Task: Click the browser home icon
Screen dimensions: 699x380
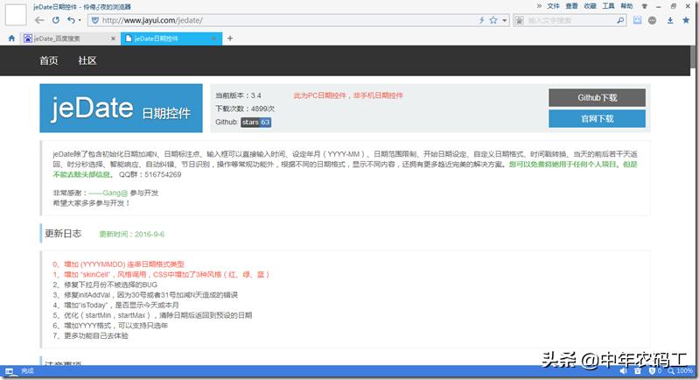Action: pos(11,39)
